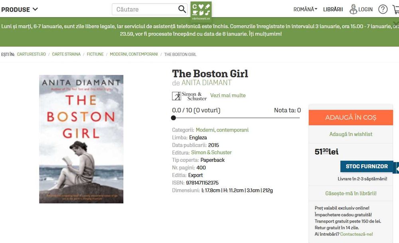Image resolution: width=399 pixels, height=243 pixels.
Task: Go to CARTURESTI.RO breadcrumb
Action: (31, 54)
